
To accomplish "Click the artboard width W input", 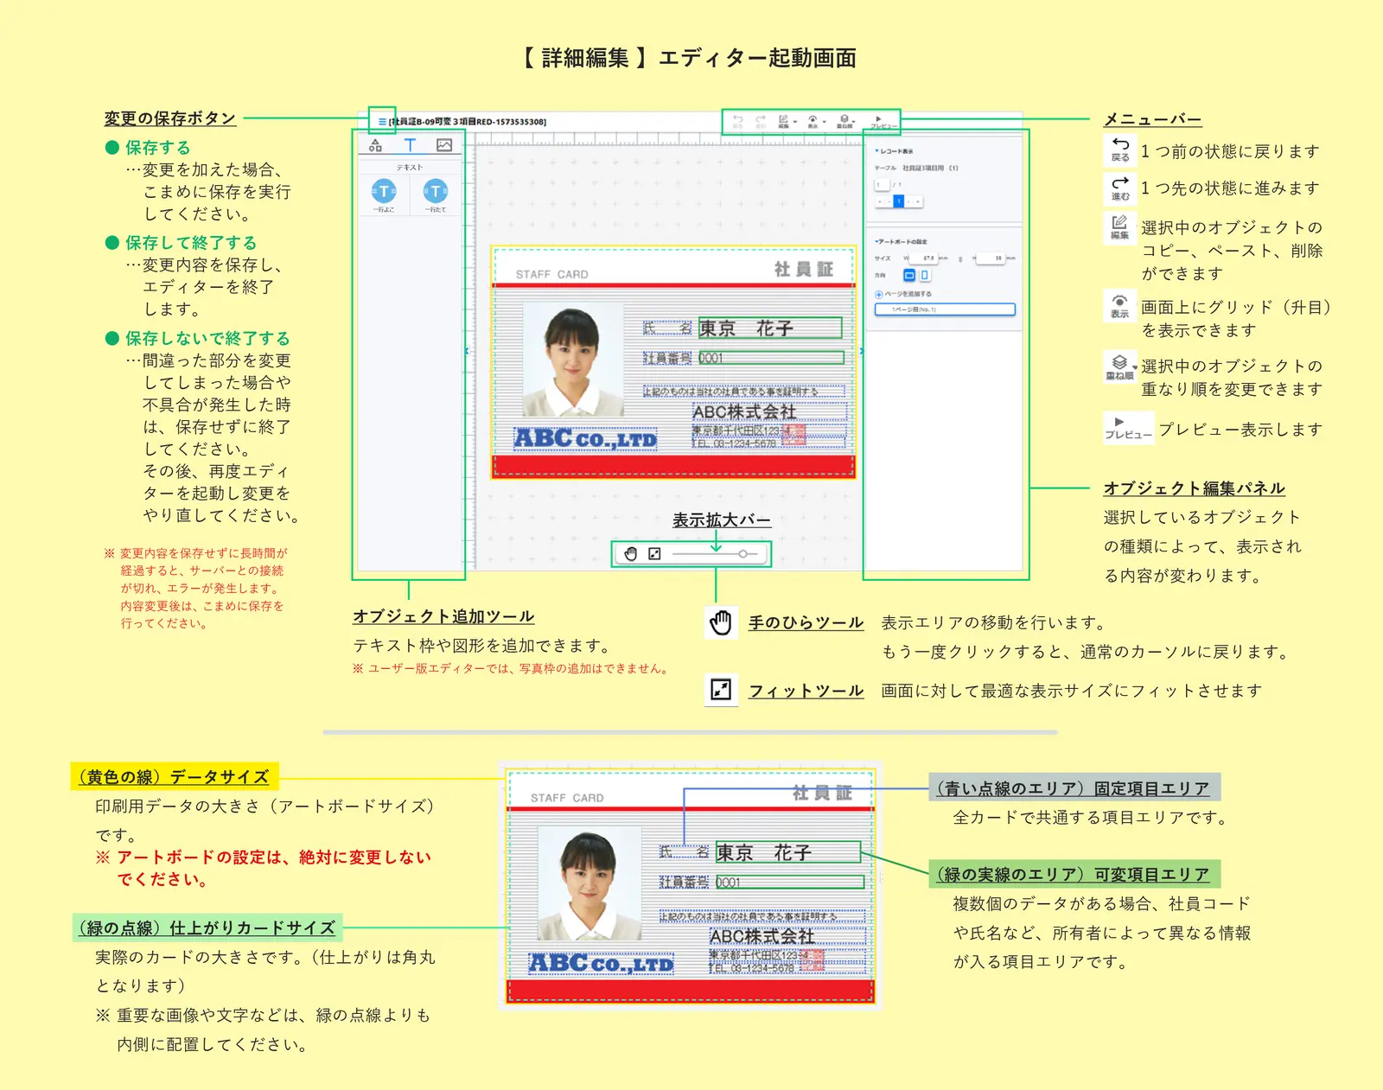I will pyautogui.click(x=923, y=258).
